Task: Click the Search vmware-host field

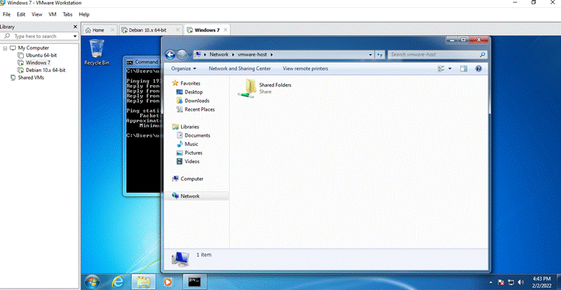Action: coord(437,55)
